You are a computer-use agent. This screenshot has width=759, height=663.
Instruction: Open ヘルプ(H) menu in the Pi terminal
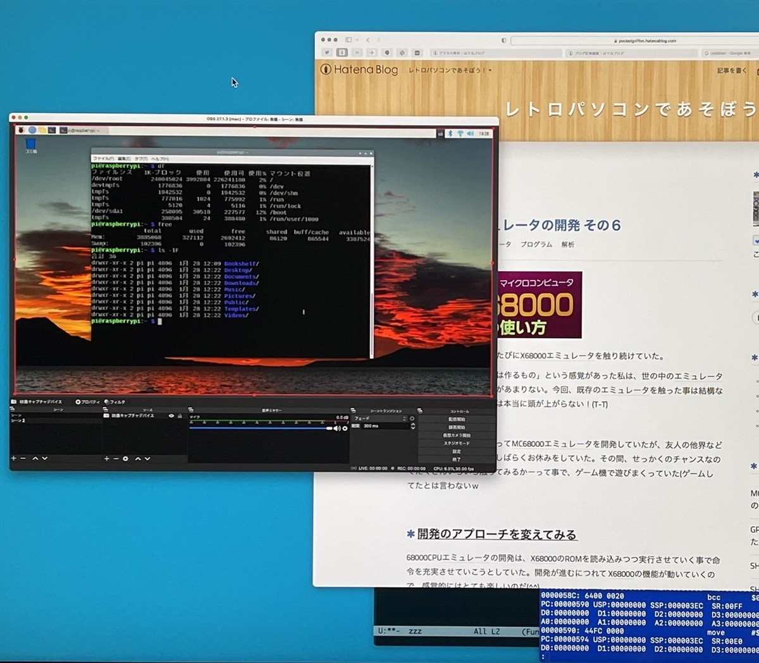pyautogui.click(x=160, y=159)
